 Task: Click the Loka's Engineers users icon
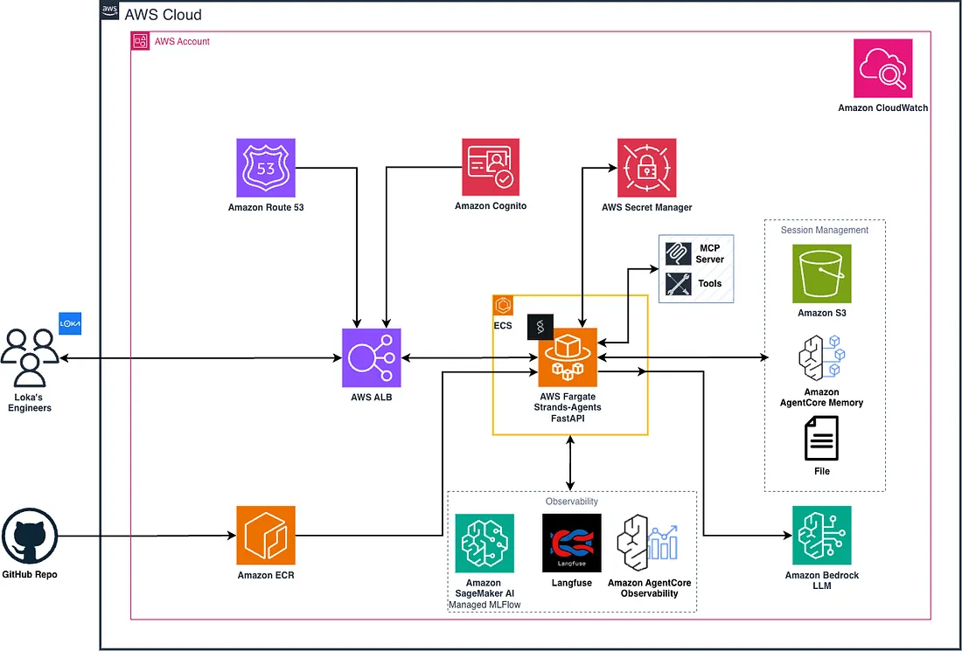click(x=30, y=358)
